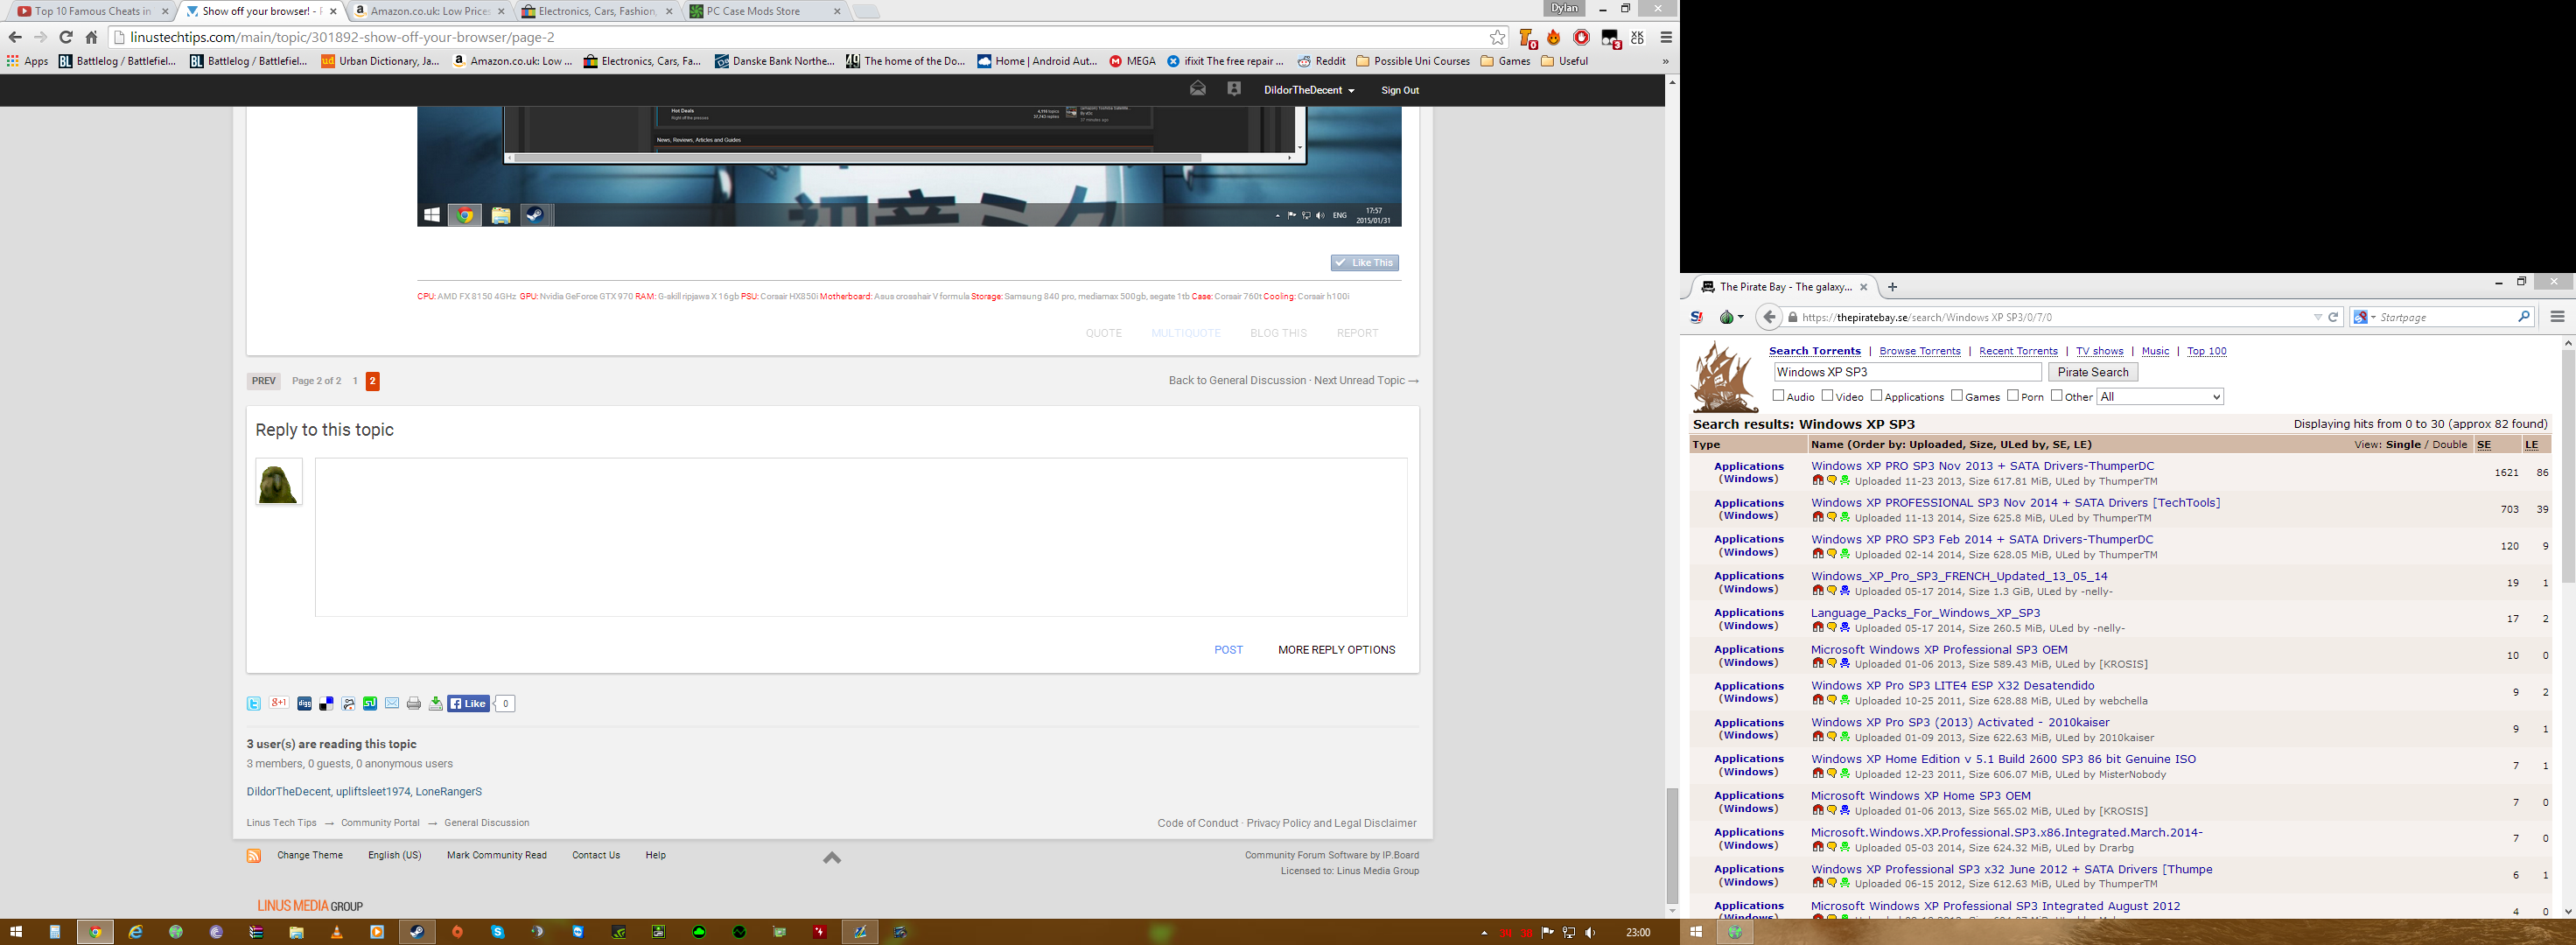Reload the Chrome page
Screen dimensions: 2576x945
click(x=66, y=37)
